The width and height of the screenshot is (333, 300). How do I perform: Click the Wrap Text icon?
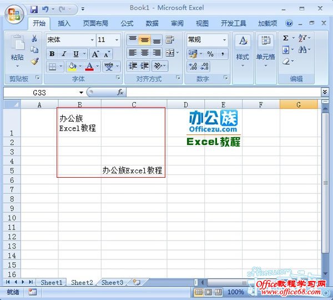[x=170, y=39]
